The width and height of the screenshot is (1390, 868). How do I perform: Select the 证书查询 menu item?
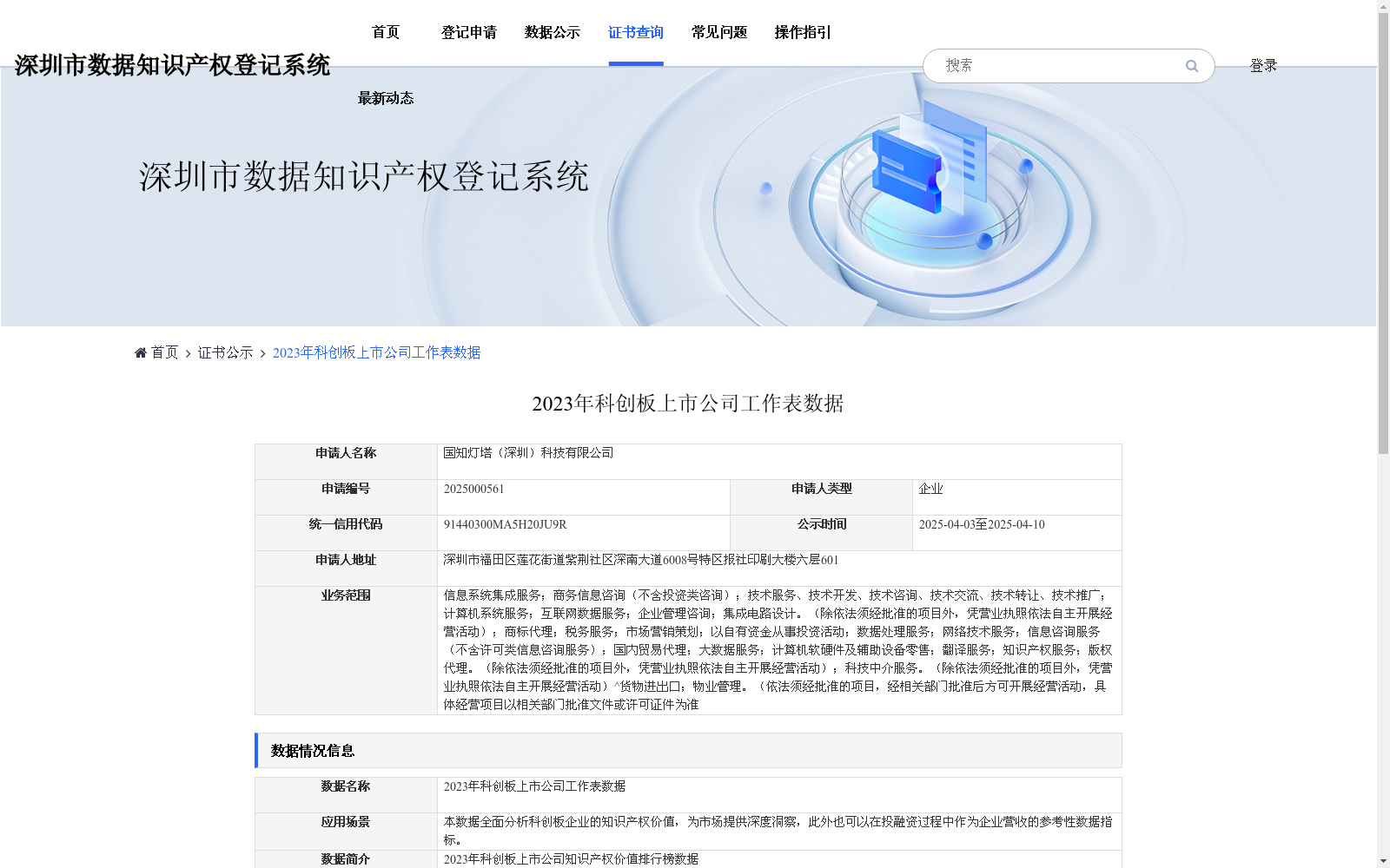[636, 32]
